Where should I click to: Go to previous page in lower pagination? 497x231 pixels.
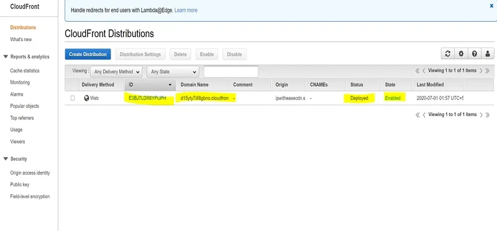[x=424, y=115]
